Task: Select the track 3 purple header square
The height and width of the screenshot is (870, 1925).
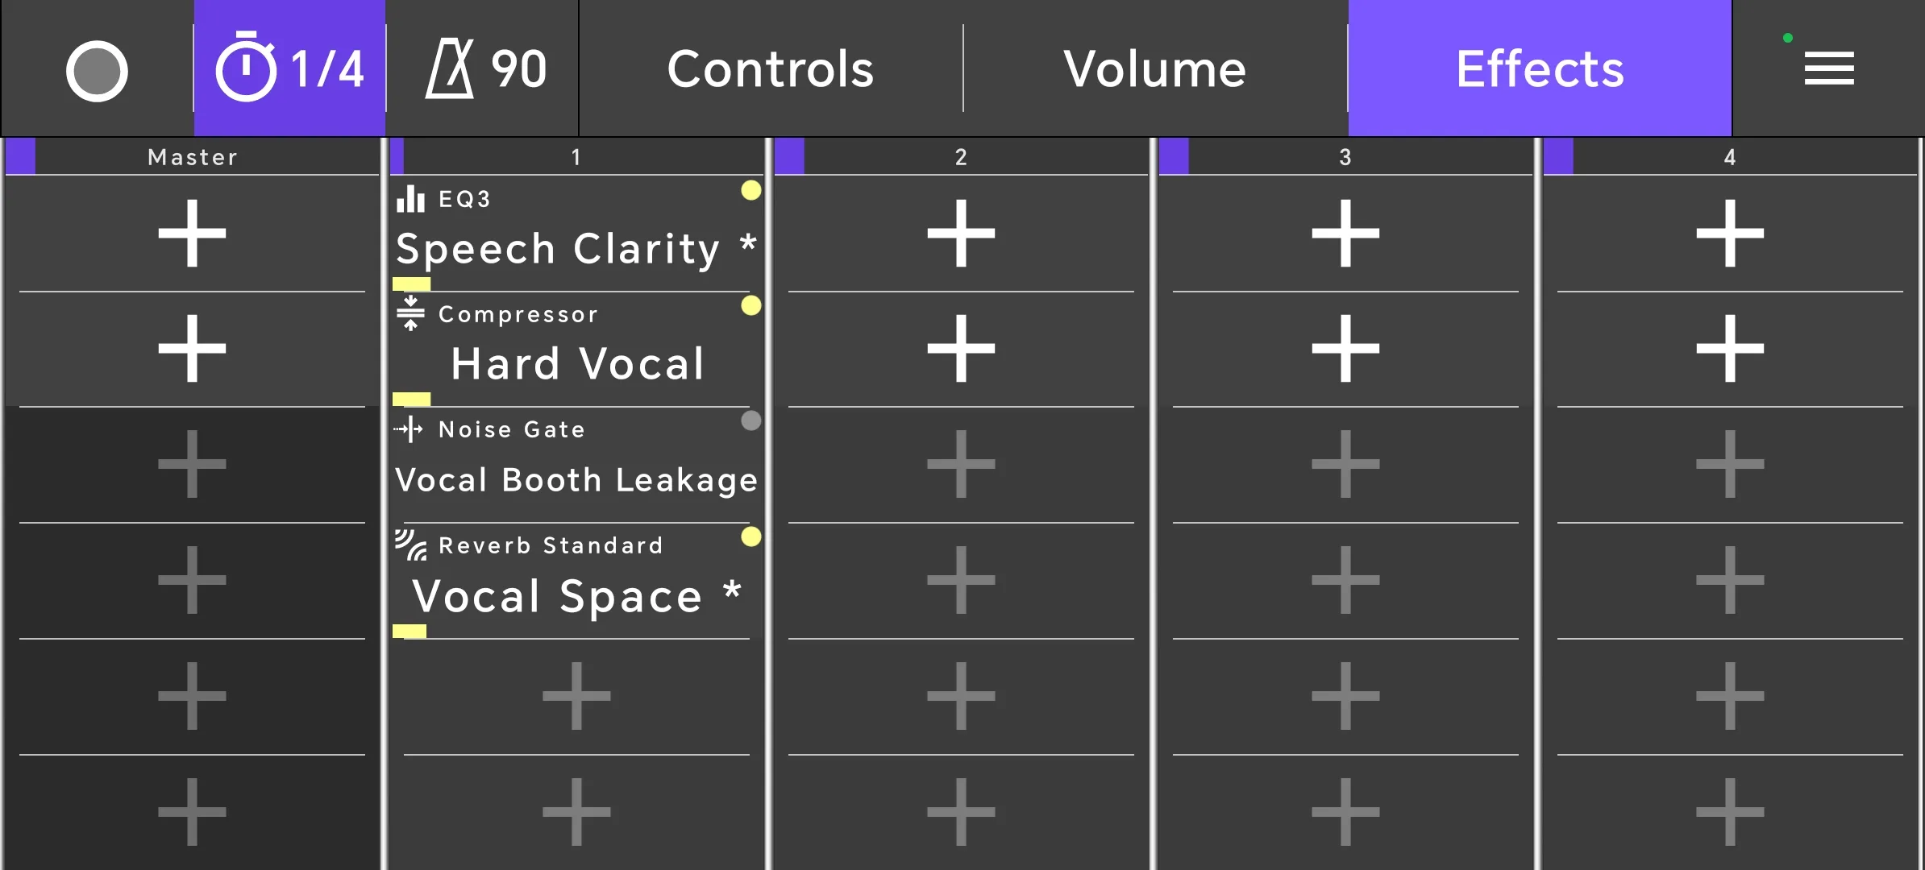Action: (1174, 156)
